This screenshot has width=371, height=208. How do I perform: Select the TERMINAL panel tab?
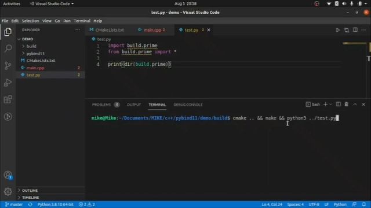[x=157, y=105]
